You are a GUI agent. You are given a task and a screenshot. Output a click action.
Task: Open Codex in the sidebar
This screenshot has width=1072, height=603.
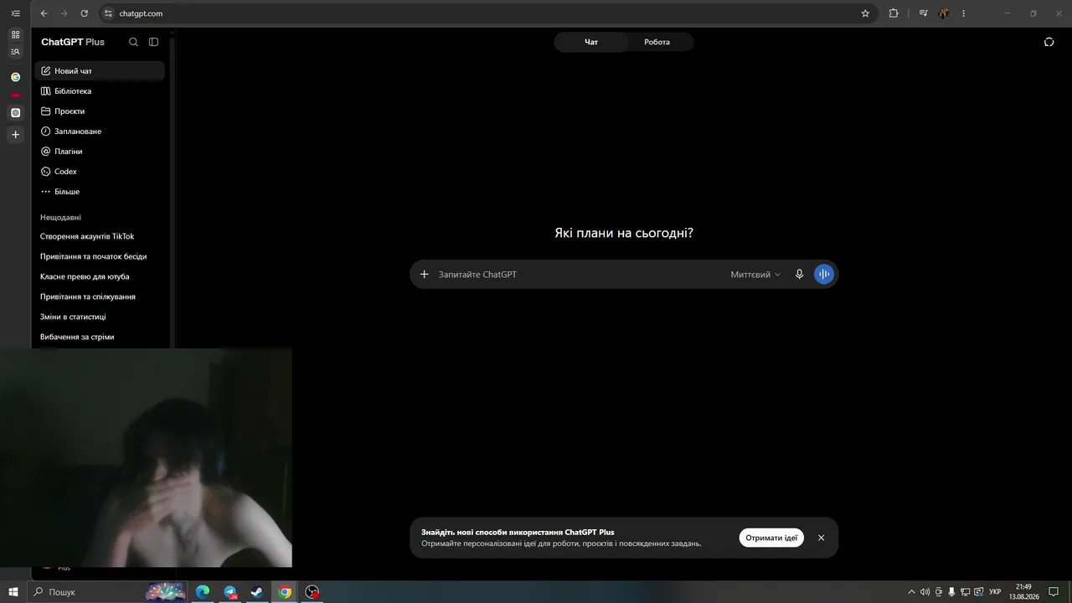(100, 172)
